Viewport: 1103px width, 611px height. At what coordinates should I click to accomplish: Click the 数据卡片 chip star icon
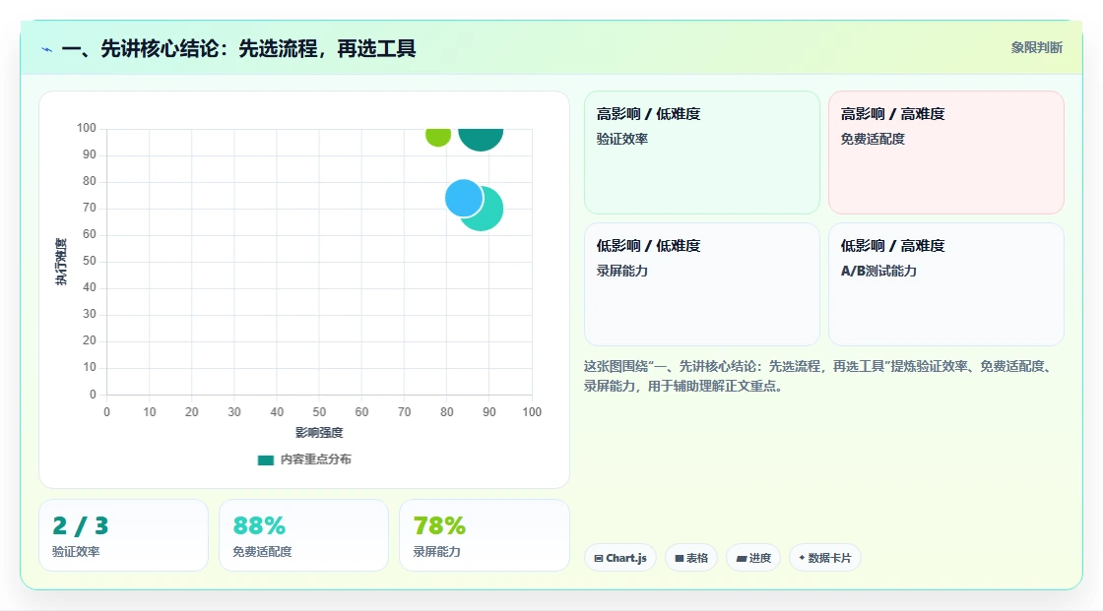802,558
